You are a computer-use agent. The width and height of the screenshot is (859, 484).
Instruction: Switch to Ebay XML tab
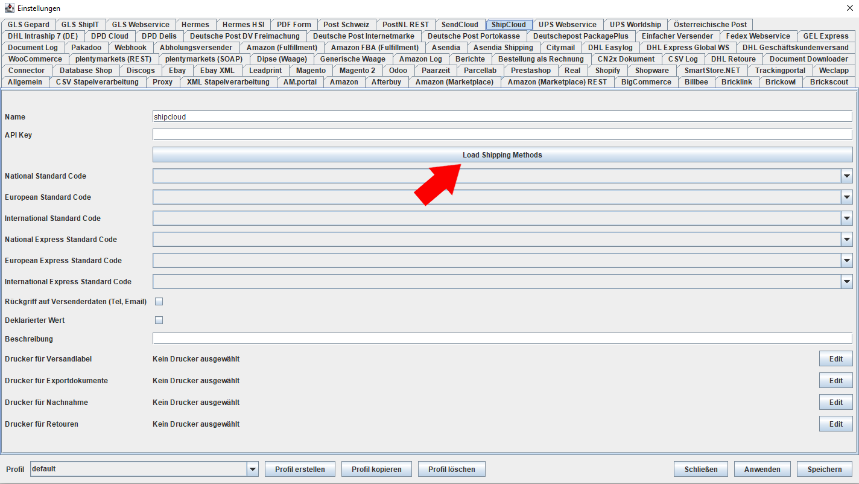coord(218,71)
